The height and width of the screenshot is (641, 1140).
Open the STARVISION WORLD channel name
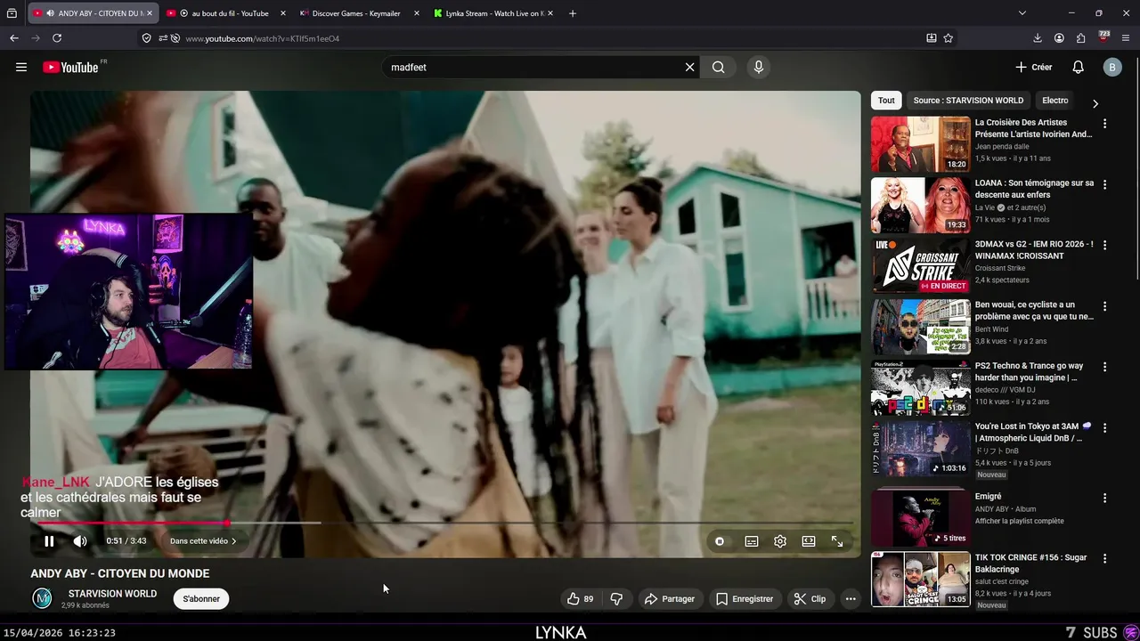click(x=112, y=594)
